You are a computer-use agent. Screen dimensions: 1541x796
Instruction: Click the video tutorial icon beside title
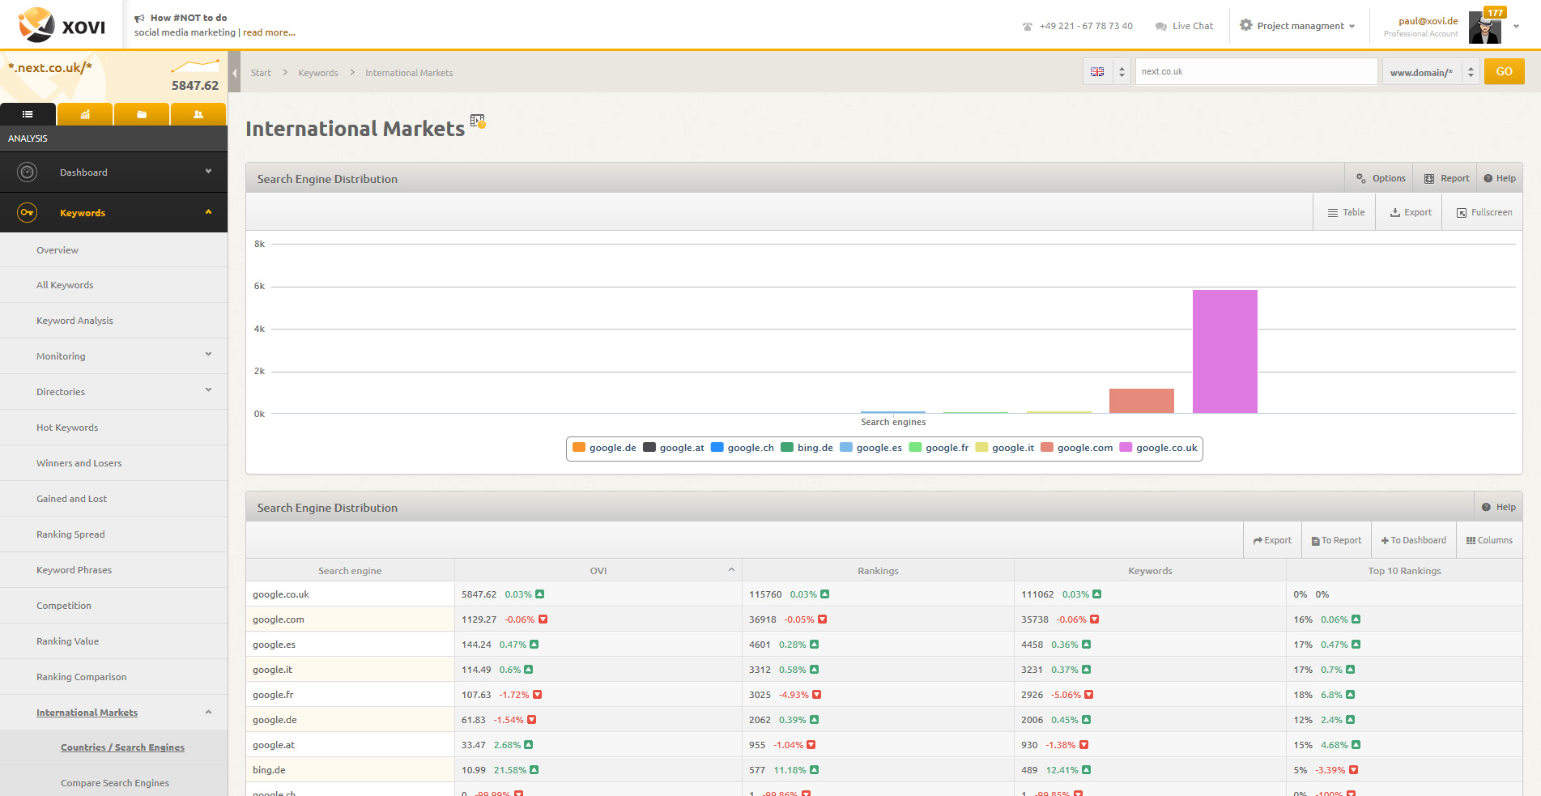pyautogui.click(x=478, y=121)
